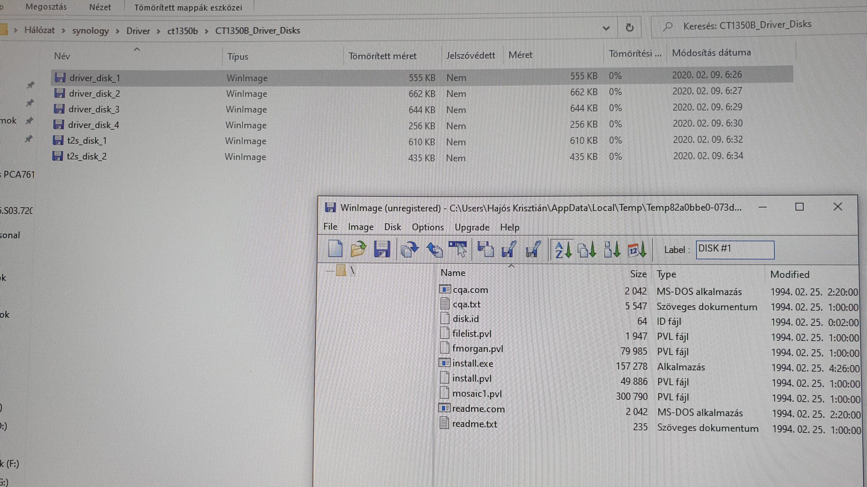Sort Explorer list by Típus column

tap(238, 56)
